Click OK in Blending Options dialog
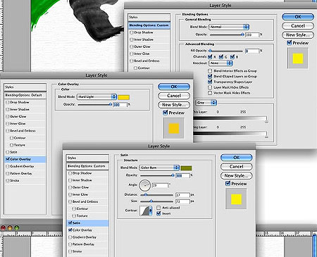317x257 pixels. [298, 17]
